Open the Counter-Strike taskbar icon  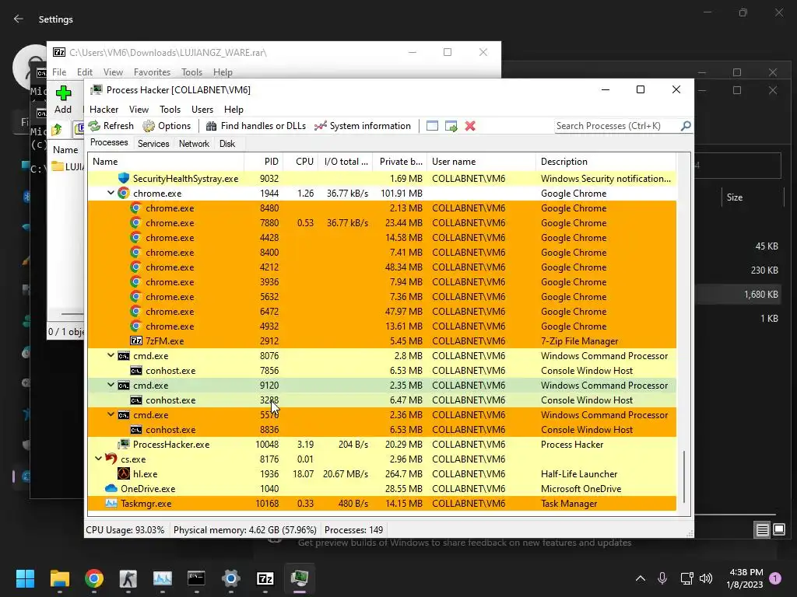pyautogui.click(x=128, y=578)
